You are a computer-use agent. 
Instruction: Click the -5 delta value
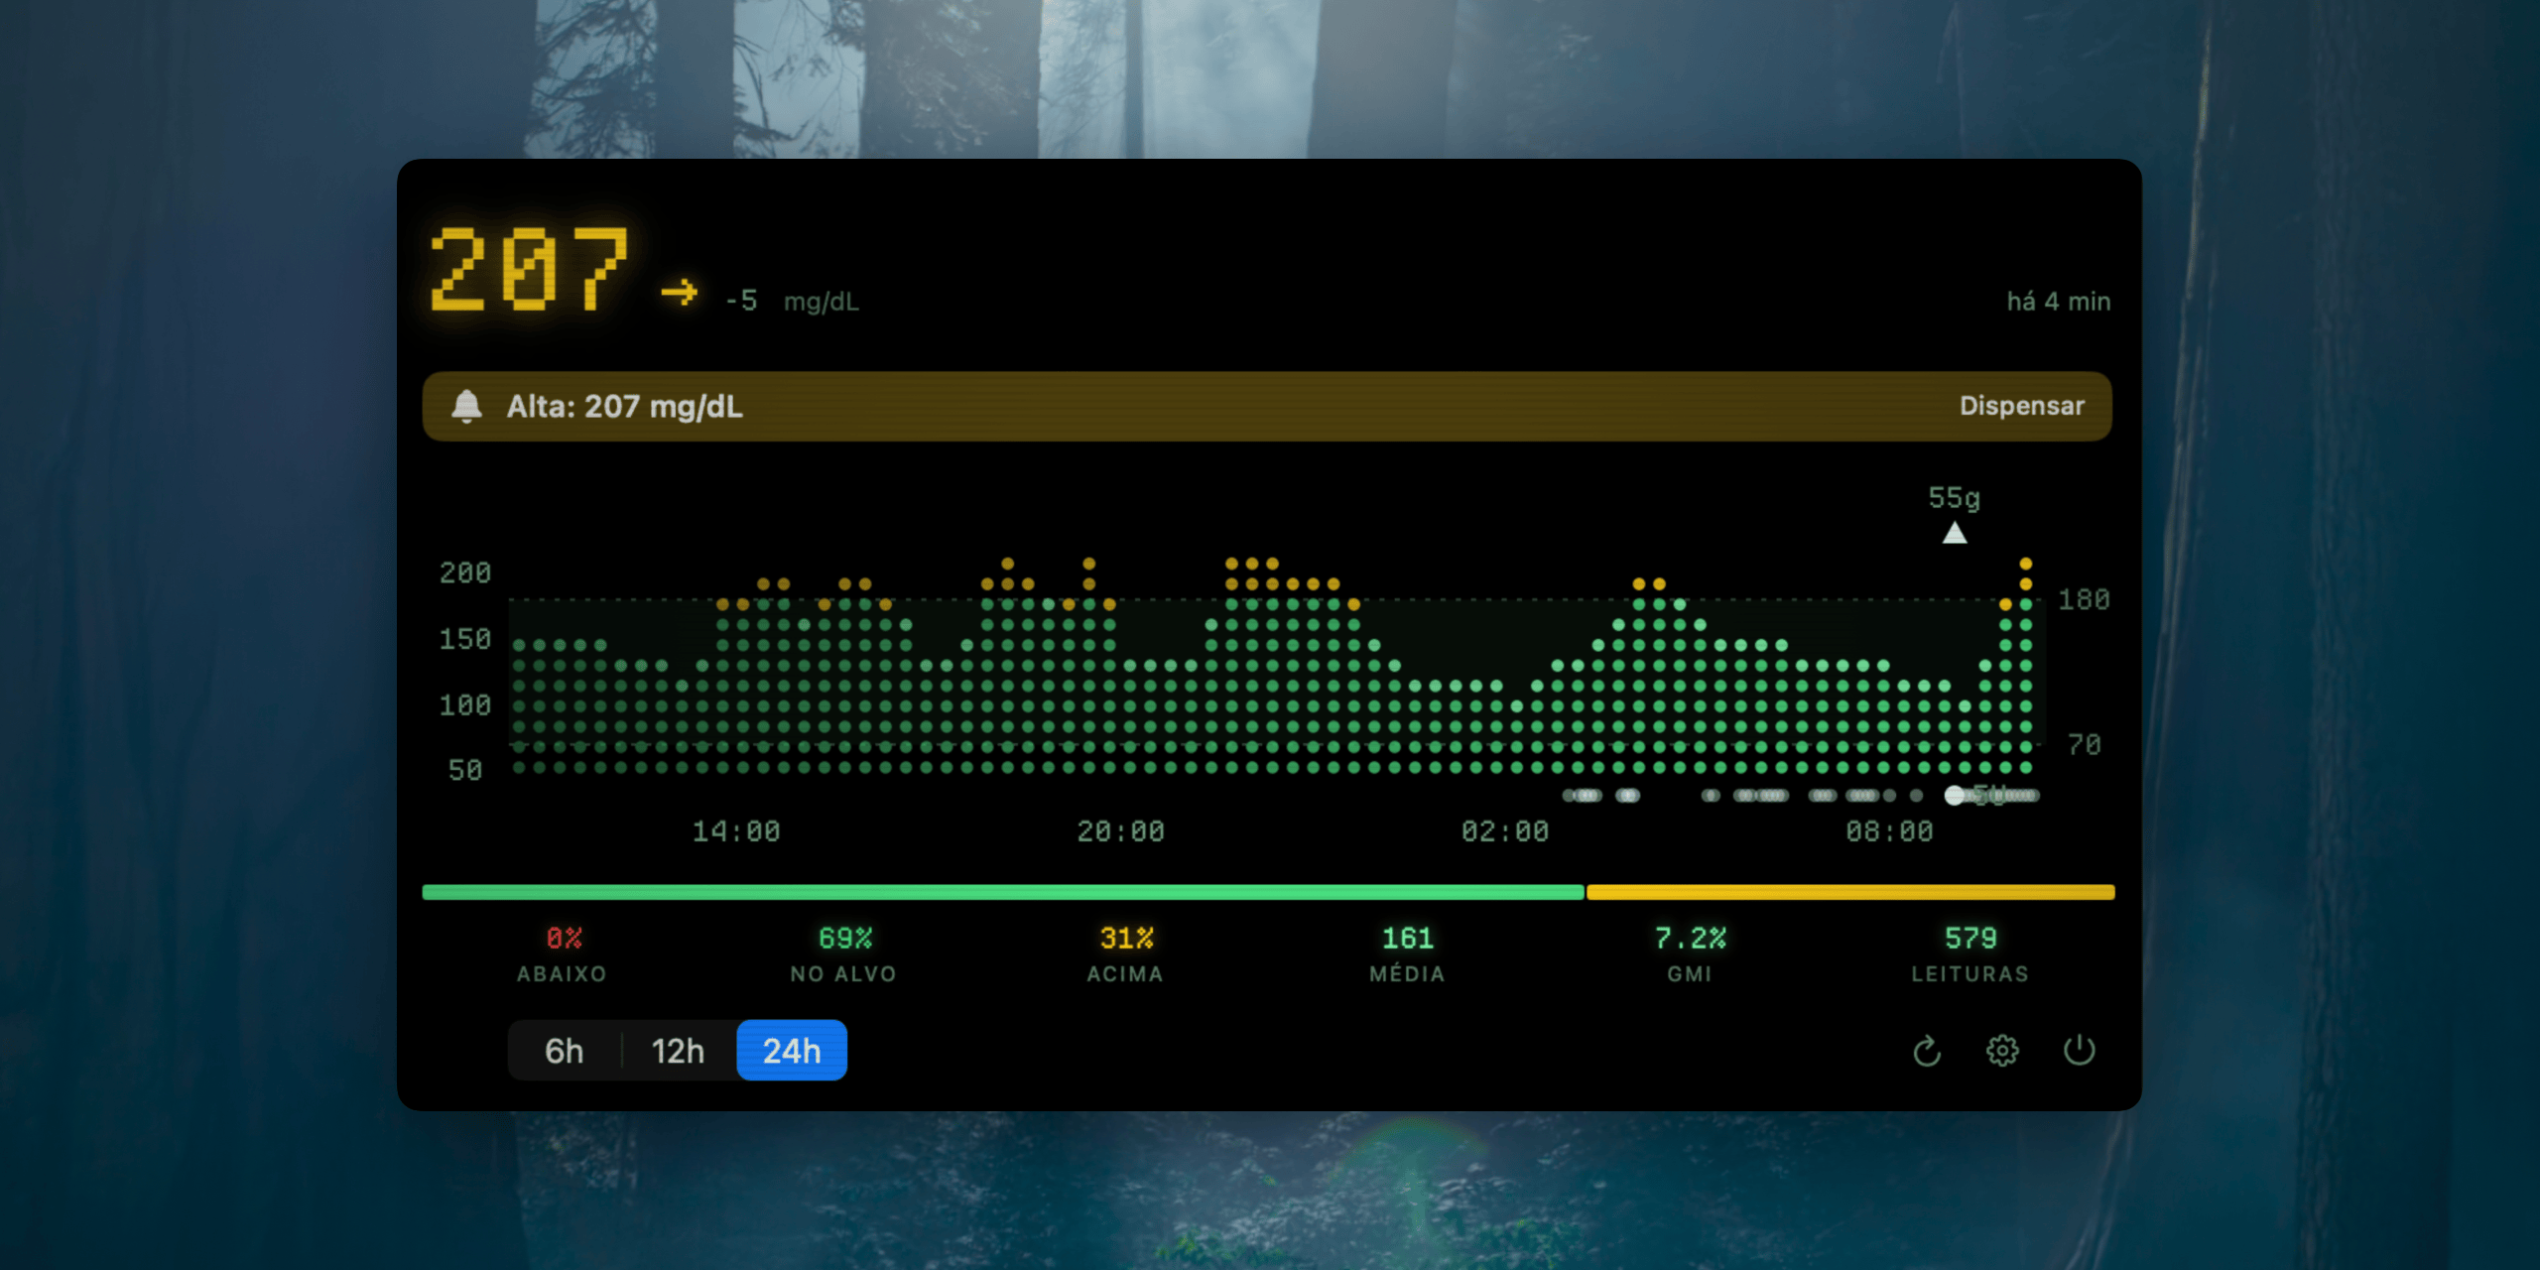click(741, 301)
